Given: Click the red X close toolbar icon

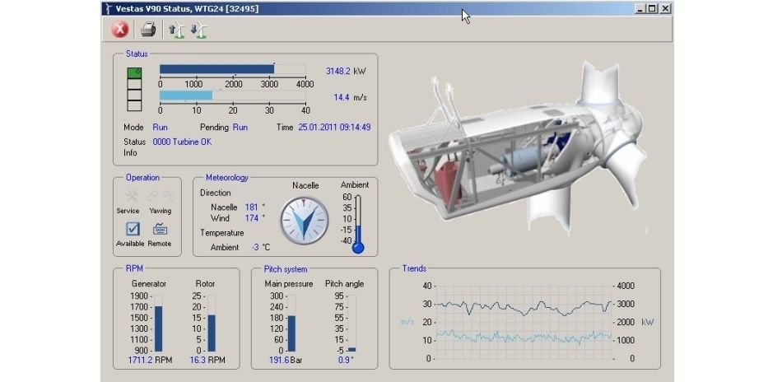Looking at the screenshot, I should pyautogui.click(x=120, y=30).
